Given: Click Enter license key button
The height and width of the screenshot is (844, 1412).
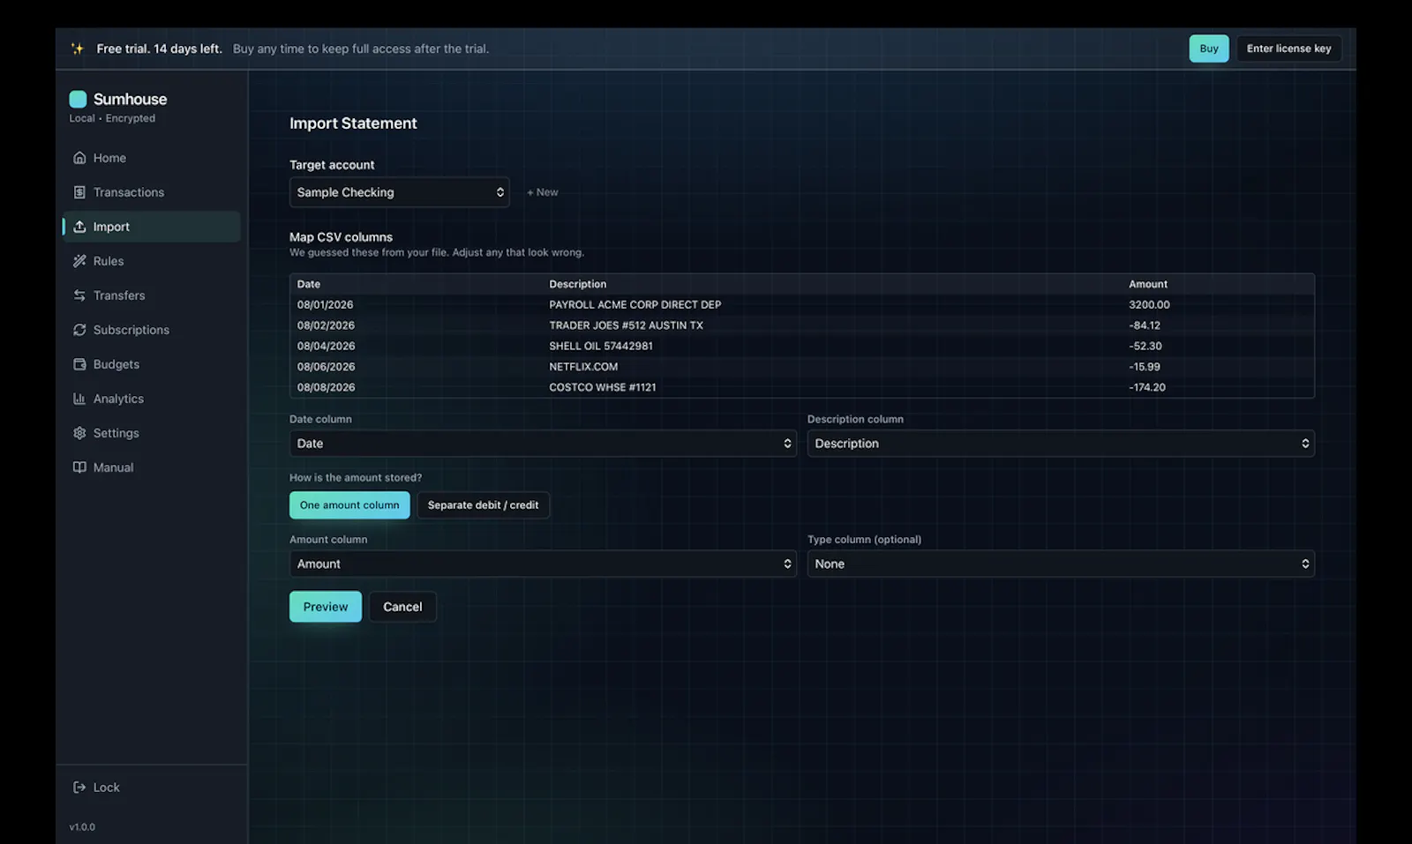Looking at the screenshot, I should coord(1288,49).
